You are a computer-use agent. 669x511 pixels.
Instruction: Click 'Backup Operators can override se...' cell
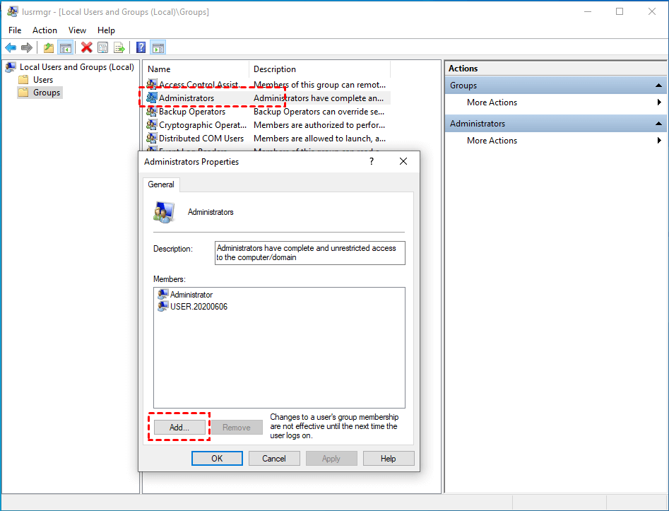319,112
